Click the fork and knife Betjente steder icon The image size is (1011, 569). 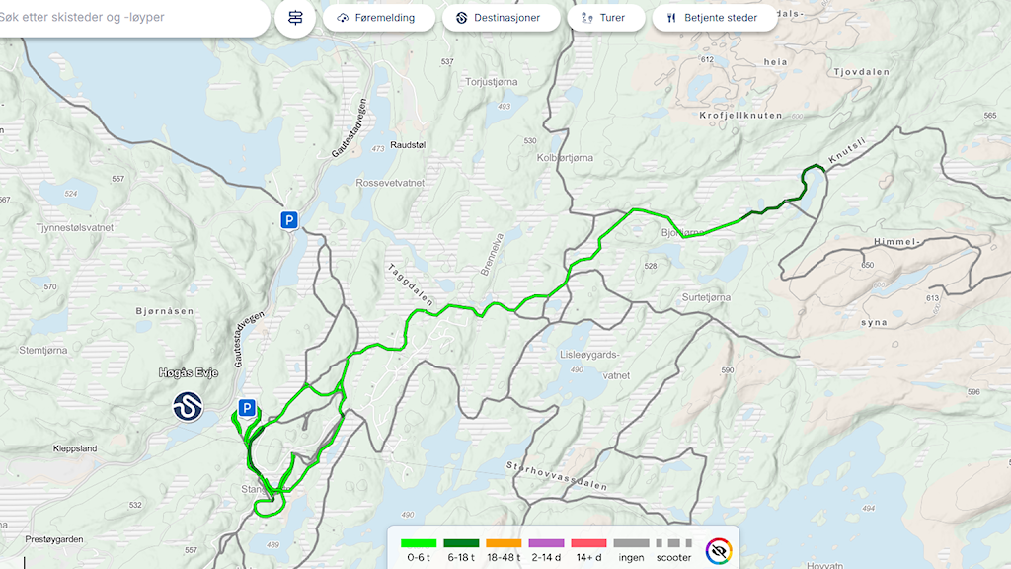(671, 18)
